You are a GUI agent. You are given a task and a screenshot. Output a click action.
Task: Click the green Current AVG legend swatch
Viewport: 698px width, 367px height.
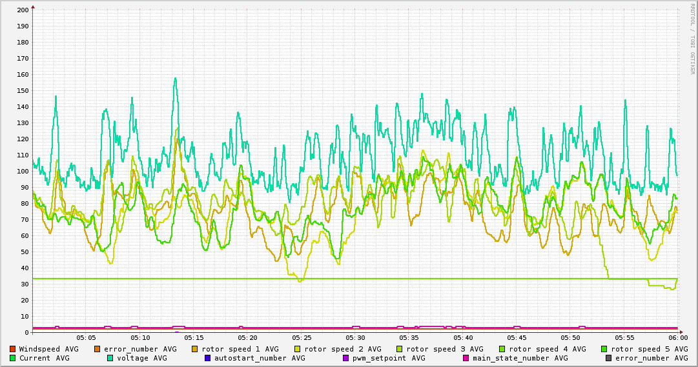pyautogui.click(x=12, y=358)
